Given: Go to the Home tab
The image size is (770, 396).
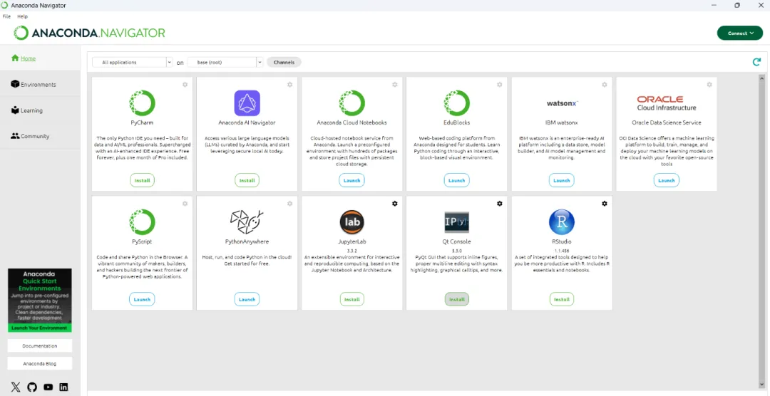Looking at the screenshot, I should [x=40, y=58].
